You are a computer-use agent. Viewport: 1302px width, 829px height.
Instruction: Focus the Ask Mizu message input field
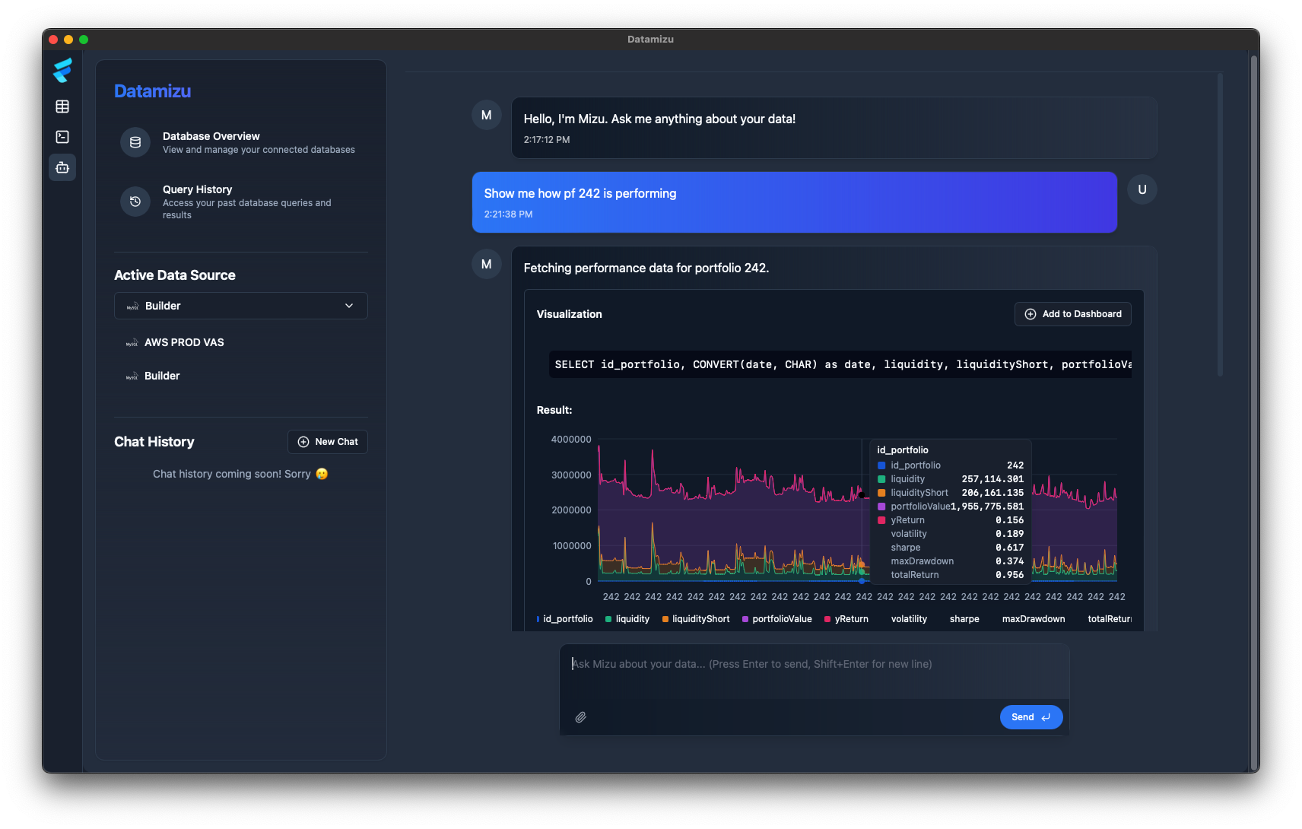tap(814, 671)
